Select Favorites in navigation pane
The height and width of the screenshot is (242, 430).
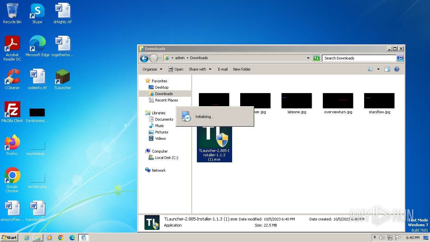click(x=159, y=81)
